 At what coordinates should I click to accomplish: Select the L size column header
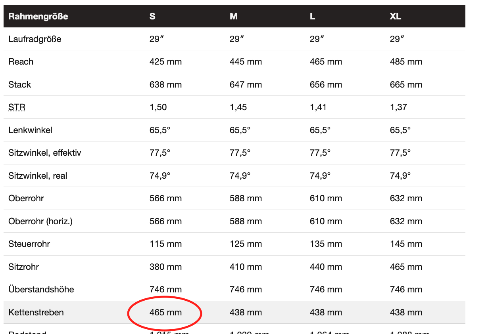313,16
